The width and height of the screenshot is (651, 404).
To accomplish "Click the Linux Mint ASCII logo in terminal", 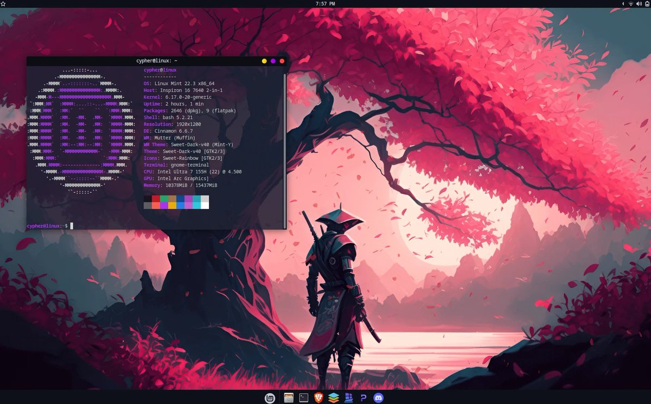I will click(x=81, y=131).
